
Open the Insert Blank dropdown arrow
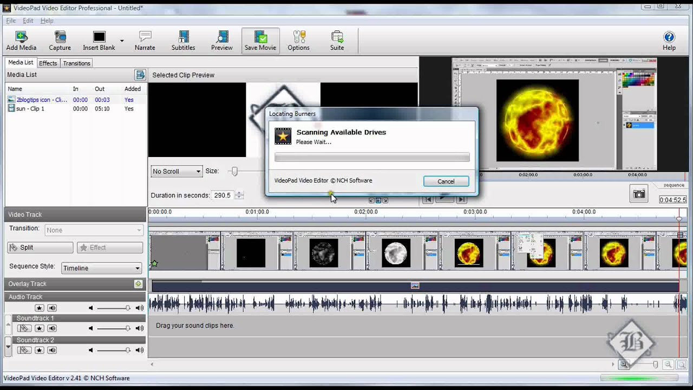point(122,41)
